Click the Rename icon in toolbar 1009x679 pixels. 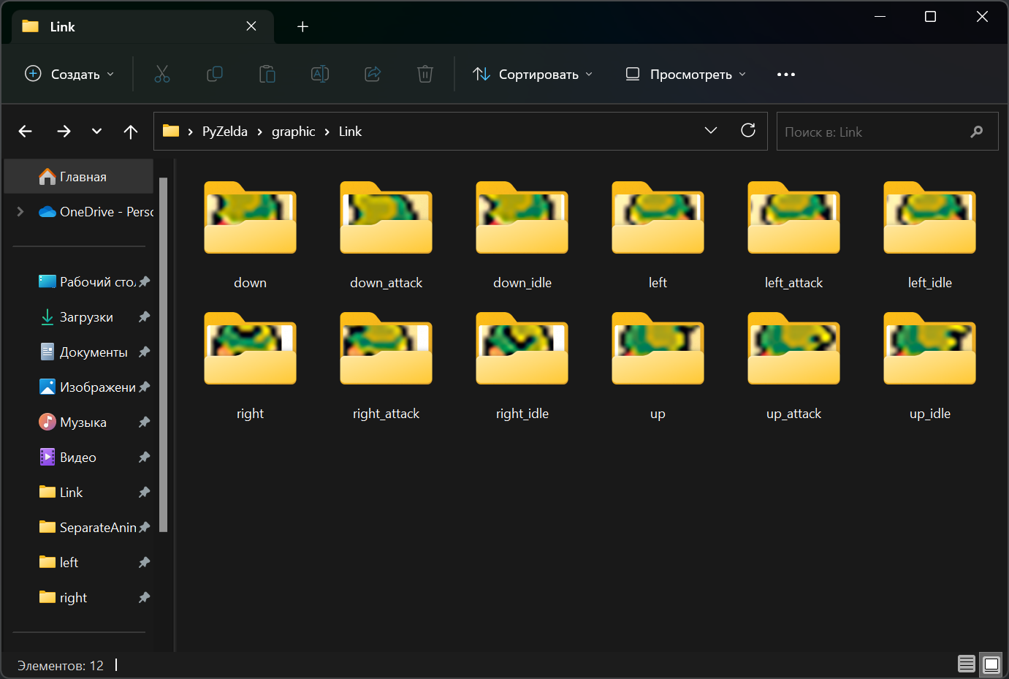click(x=320, y=74)
